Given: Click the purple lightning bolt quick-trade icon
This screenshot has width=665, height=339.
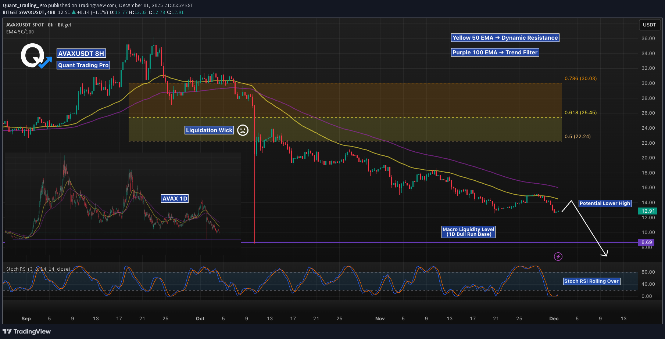Looking at the screenshot, I should (558, 256).
